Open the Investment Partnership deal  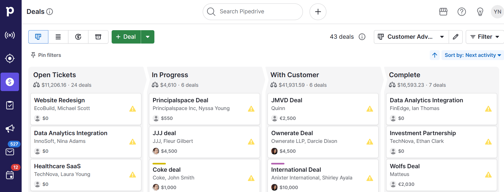(x=442, y=142)
